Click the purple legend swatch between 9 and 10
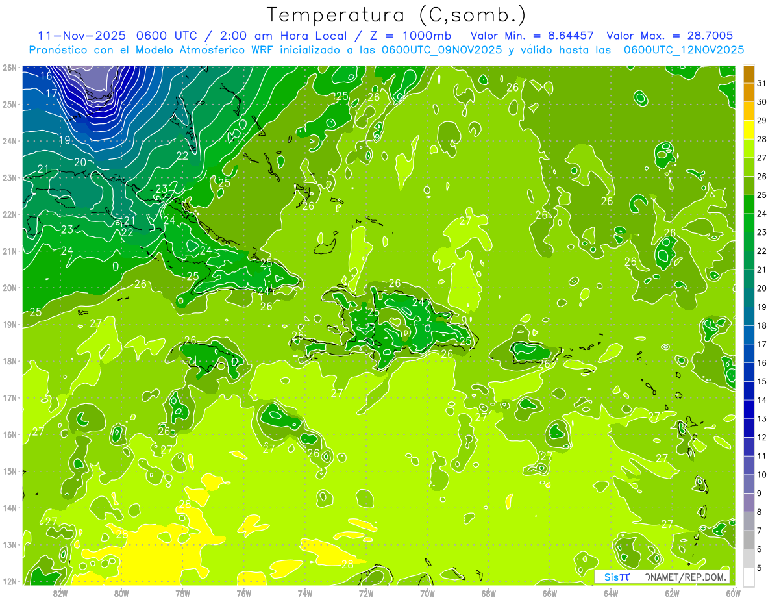779x602 pixels. 748,484
